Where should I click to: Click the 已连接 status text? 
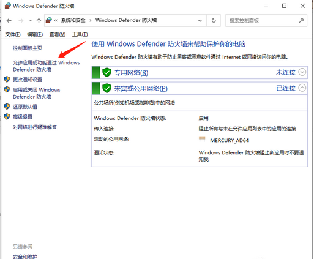pyautogui.click(x=286, y=88)
